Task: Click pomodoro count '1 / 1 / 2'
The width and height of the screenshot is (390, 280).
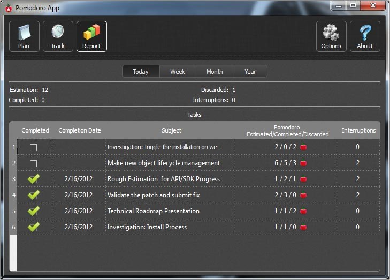Action: pos(285,211)
